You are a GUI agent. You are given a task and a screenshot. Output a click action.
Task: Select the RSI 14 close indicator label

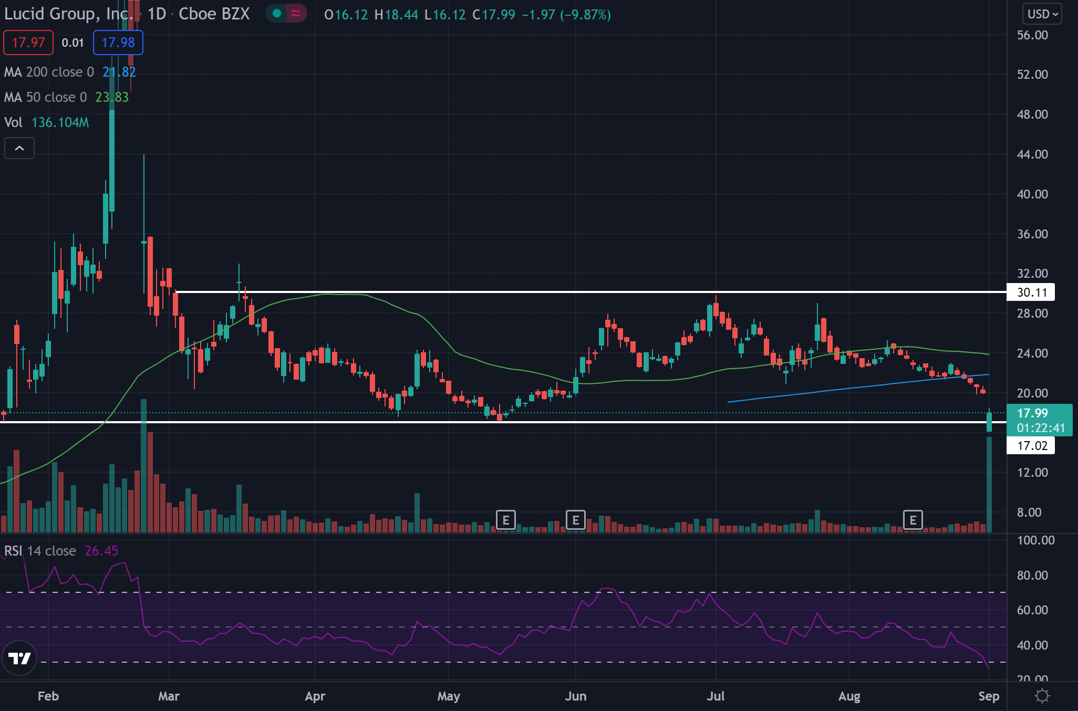pyautogui.click(x=40, y=551)
